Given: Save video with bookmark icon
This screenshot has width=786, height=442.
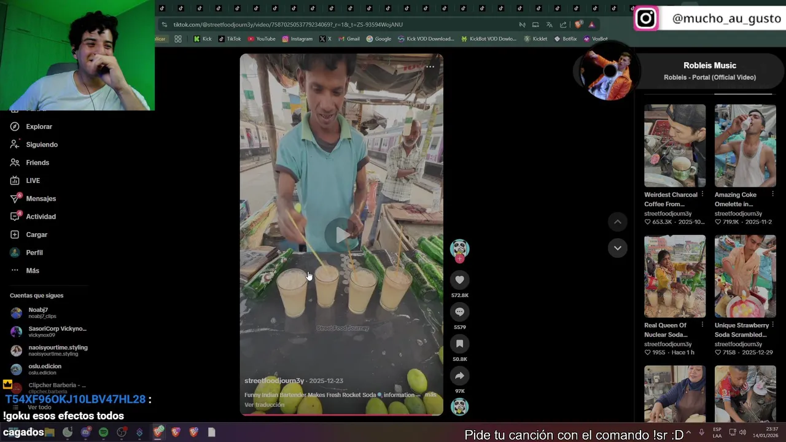Looking at the screenshot, I should point(459,344).
